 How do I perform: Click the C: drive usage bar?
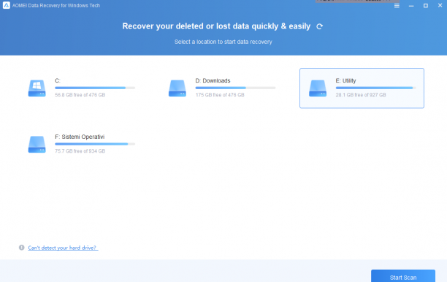(x=95, y=88)
